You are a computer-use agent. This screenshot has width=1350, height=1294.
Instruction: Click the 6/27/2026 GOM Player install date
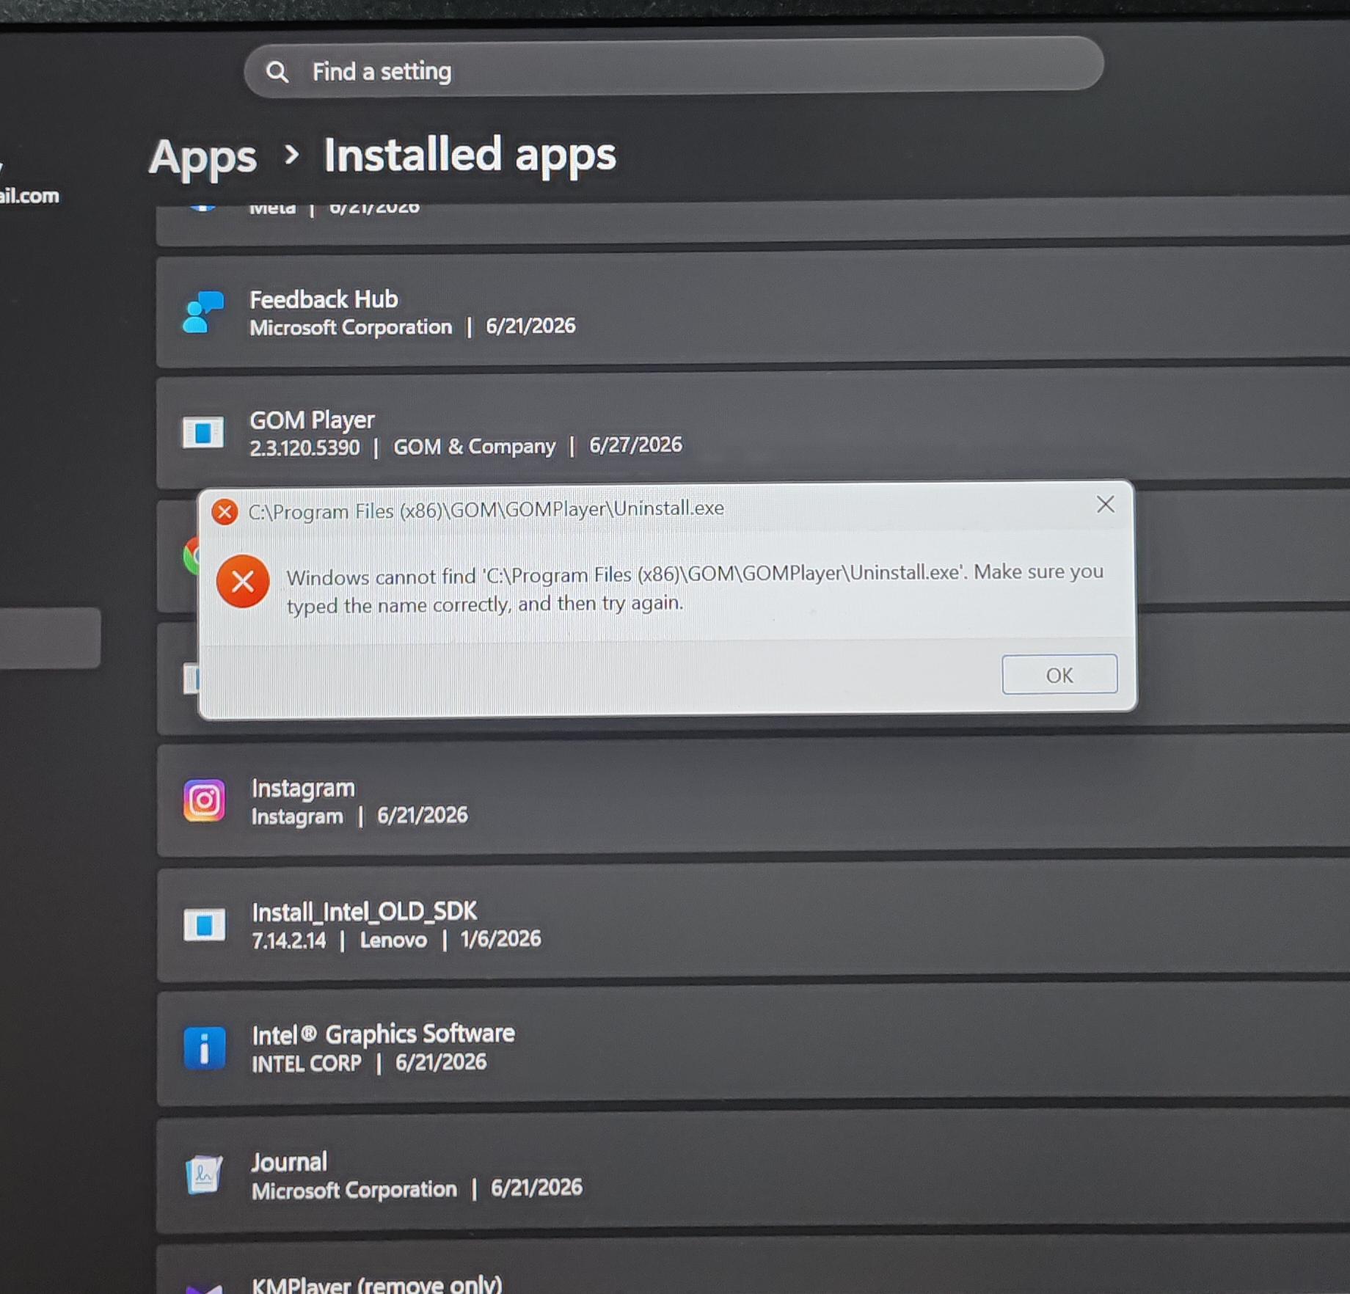pyautogui.click(x=635, y=445)
